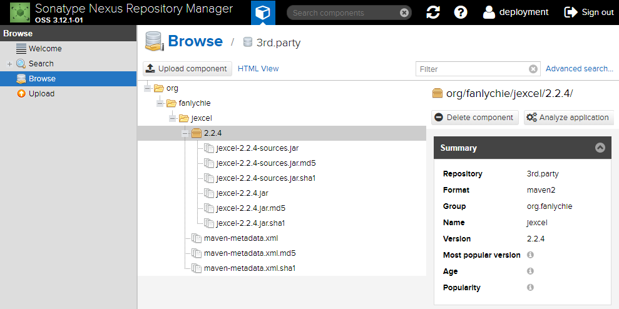Switch to HTML View
Screen dimensions: 619x309
pyautogui.click(x=258, y=69)
